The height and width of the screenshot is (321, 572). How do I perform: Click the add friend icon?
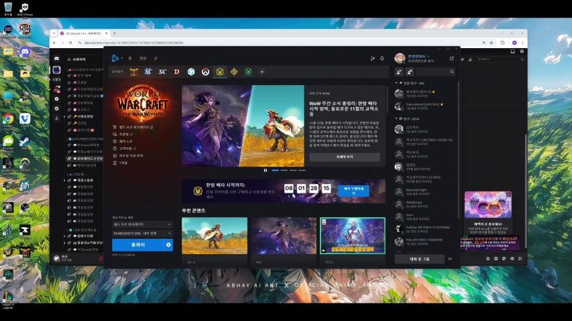click(x=400, y=72)
